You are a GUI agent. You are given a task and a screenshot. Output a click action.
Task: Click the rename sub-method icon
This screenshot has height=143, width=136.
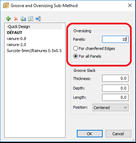[x=38, y=19]
